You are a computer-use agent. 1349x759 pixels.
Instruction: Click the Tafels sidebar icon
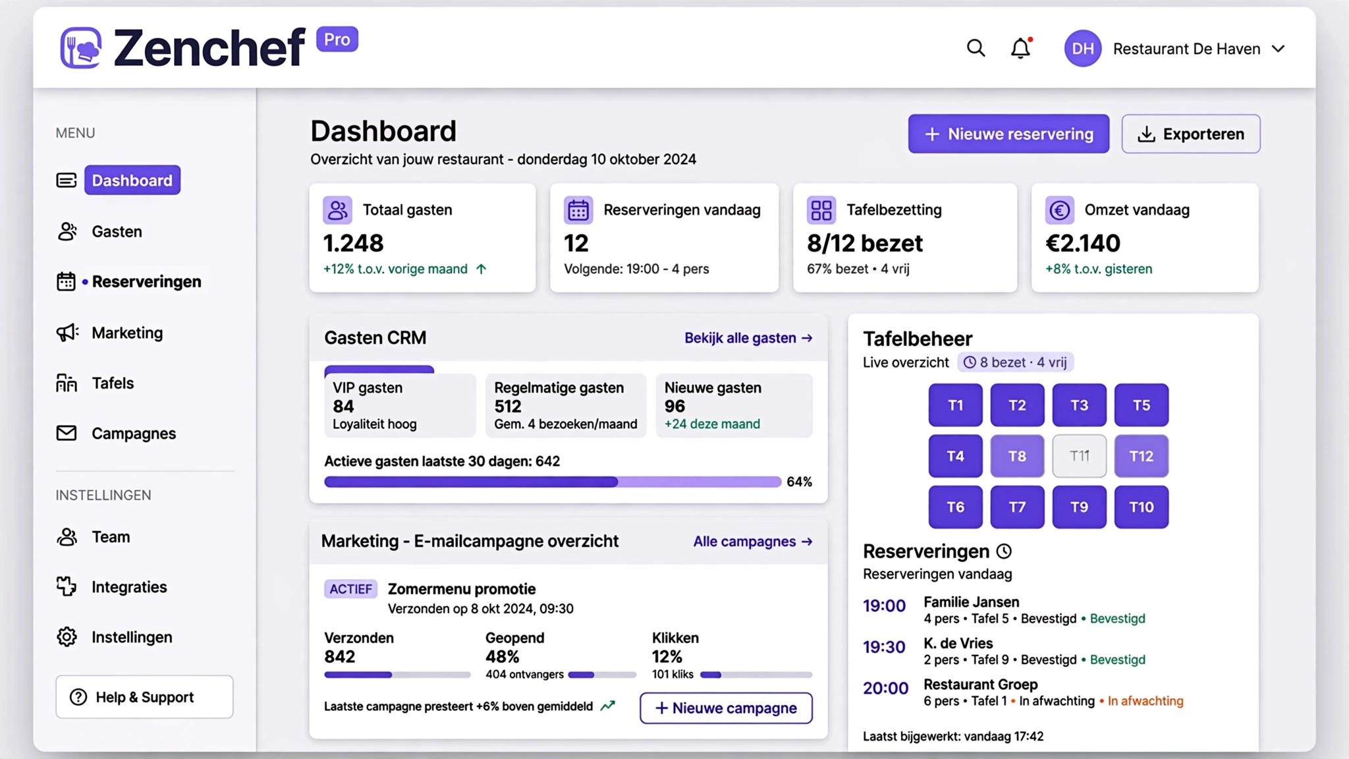coord(67,383)
